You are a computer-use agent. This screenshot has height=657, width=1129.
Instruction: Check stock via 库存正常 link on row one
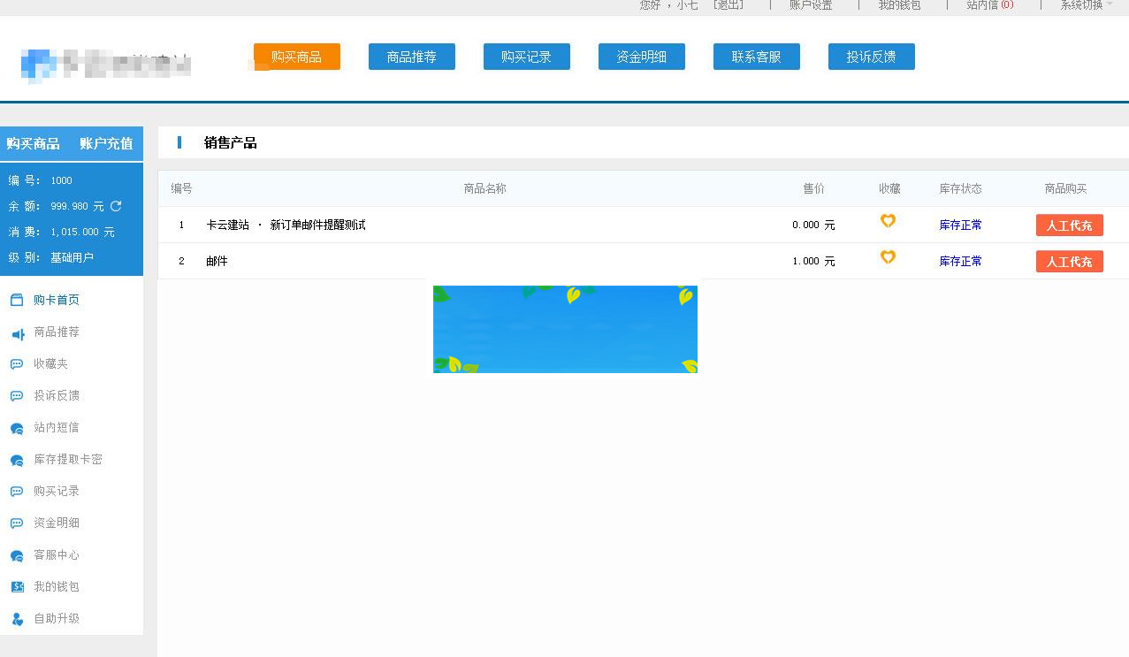(960, 225)
